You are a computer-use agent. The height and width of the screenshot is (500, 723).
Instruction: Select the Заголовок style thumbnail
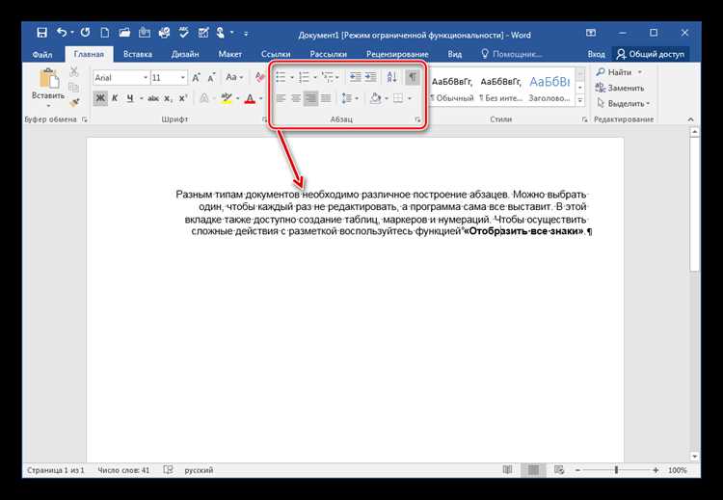(x=549, y=88)
